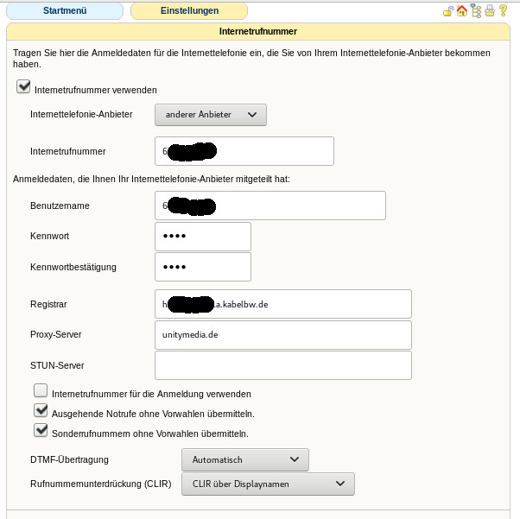Click the Proxy-Server field with unitymedia.de
The image size is (520, 519).
point(282,334)
